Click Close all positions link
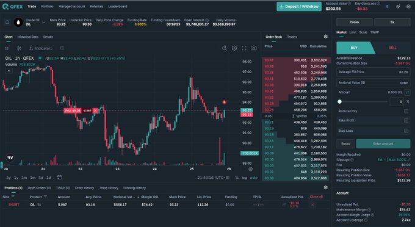Screen dimensions: 415x227 coord(316,197)
